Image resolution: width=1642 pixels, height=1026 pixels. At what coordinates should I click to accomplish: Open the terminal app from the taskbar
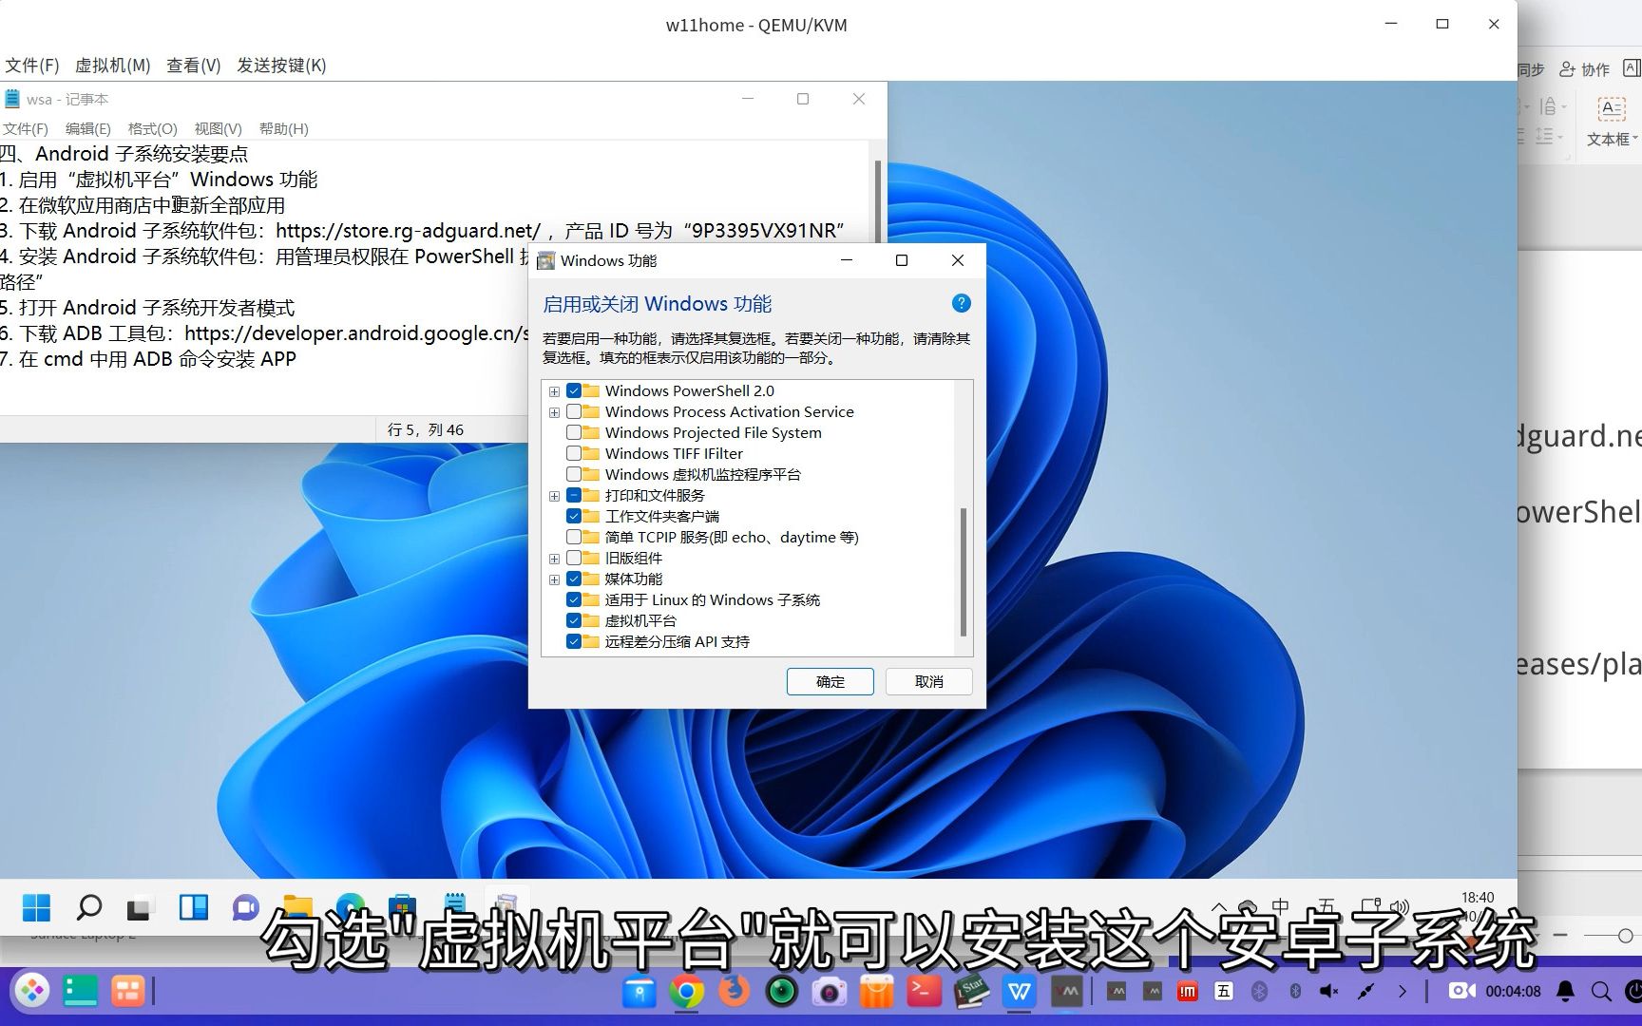click(924, 991)
